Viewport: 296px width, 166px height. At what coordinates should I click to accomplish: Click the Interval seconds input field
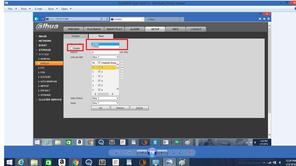point(105,52)
